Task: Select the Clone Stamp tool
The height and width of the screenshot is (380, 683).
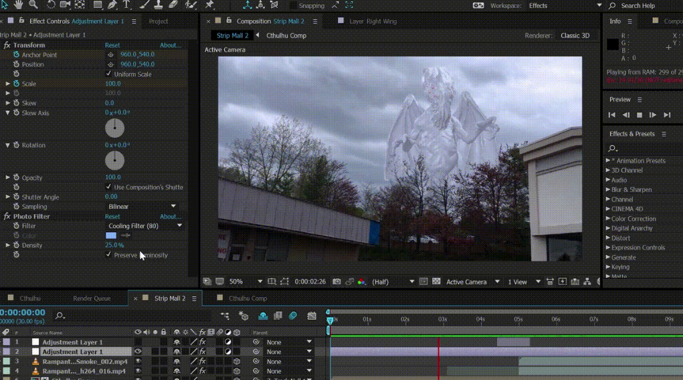Action: click(x=159, y=5)
